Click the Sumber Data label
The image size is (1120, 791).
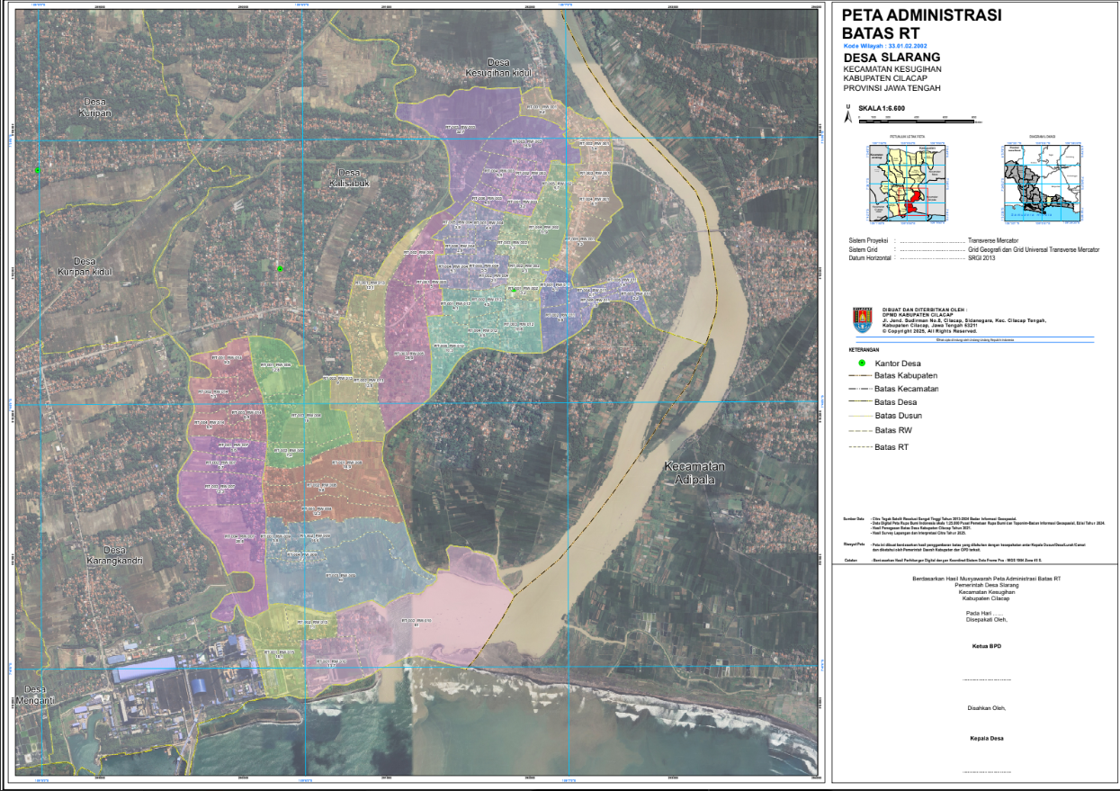click(854, 519)
